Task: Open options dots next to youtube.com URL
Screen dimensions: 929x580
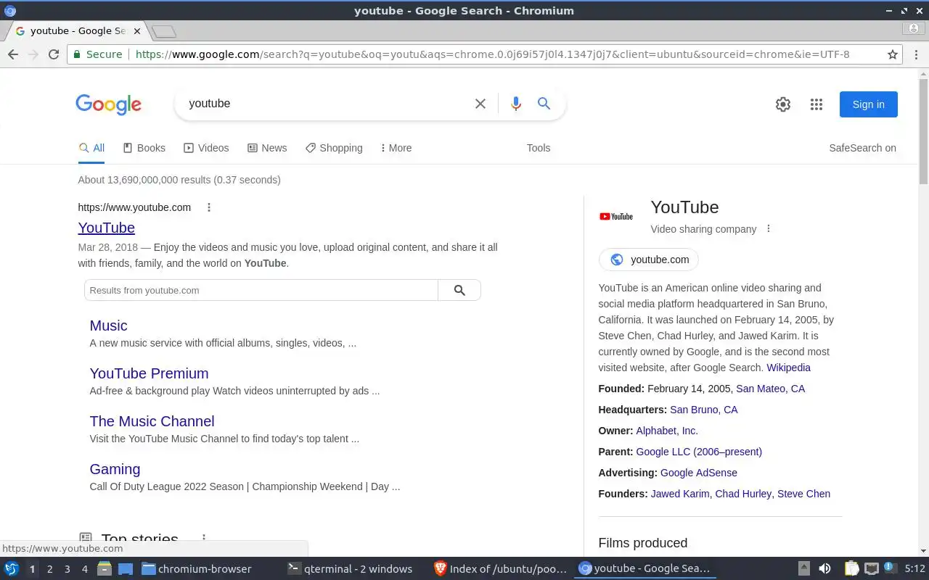Action: coord(209,207)
